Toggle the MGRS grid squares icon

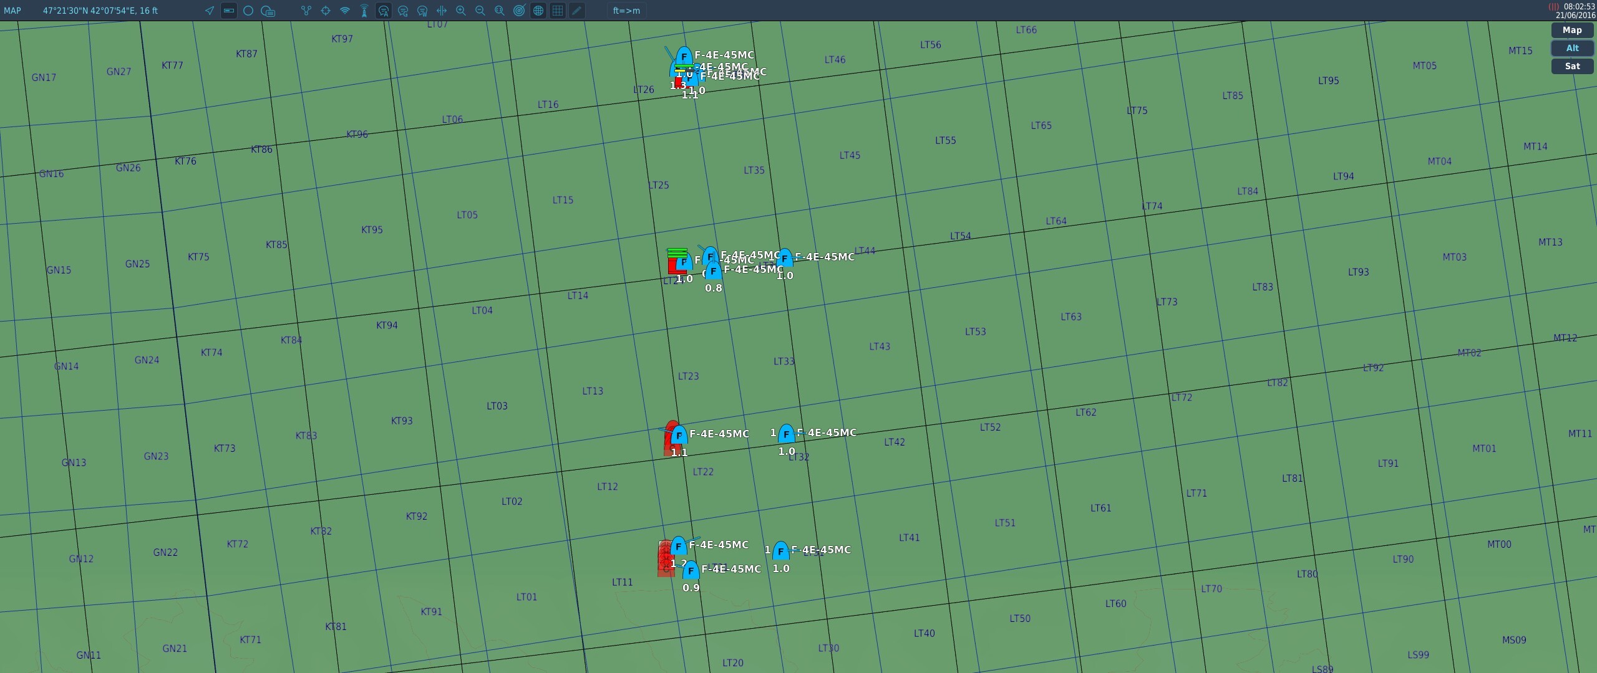coord(558,11)
